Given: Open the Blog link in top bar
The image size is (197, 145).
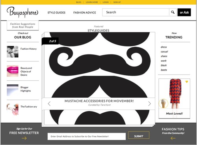Looking at the screenshot, I should [x=79, y=2].
